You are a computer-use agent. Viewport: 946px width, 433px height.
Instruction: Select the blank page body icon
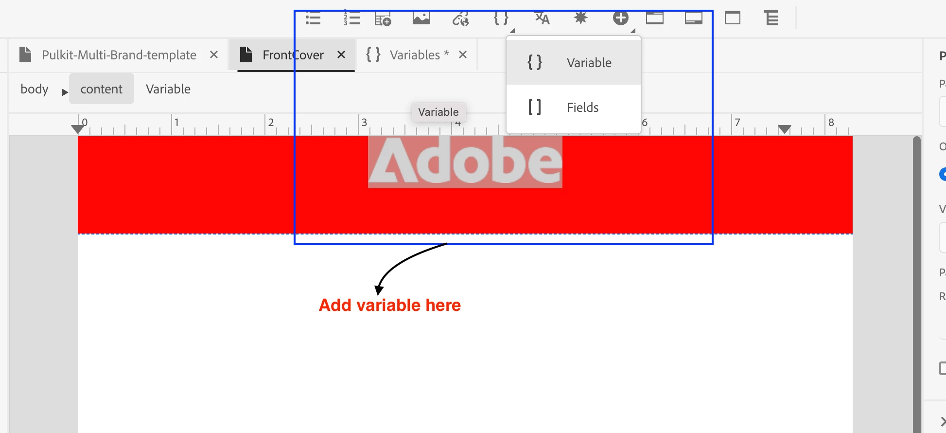pos(733,18)
